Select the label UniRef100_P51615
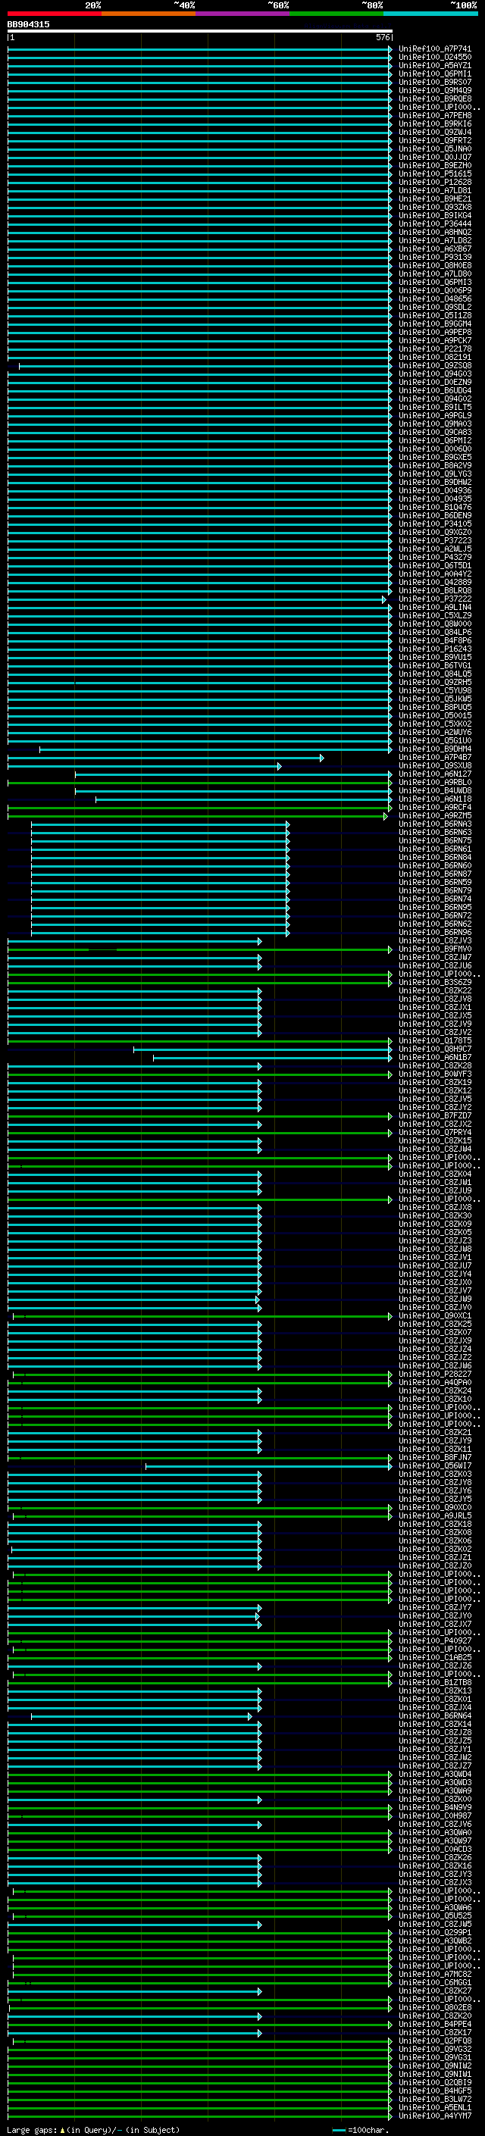 tap(435, 174)
